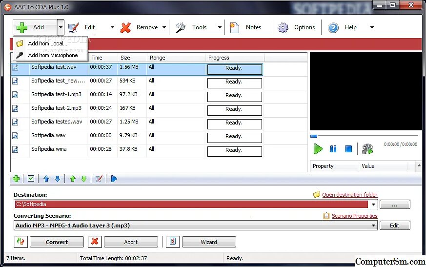
Task: Select the Softpedia test_new file row
Action: pos(137,83)
